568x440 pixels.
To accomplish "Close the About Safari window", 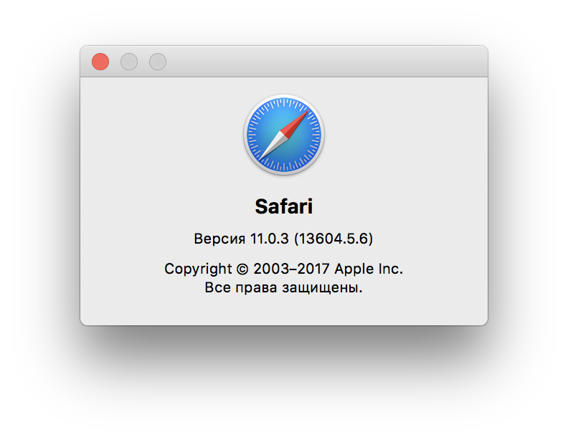I will click(100, 62).
